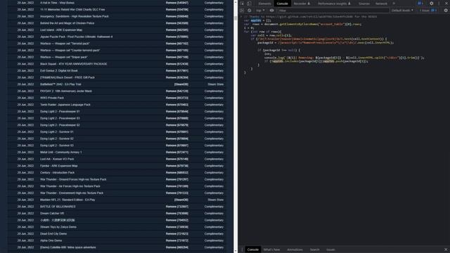Viewport: 450px width, 253px height.
Task: Click the 'var appIds' line in console code
Action: coord(257,20)
